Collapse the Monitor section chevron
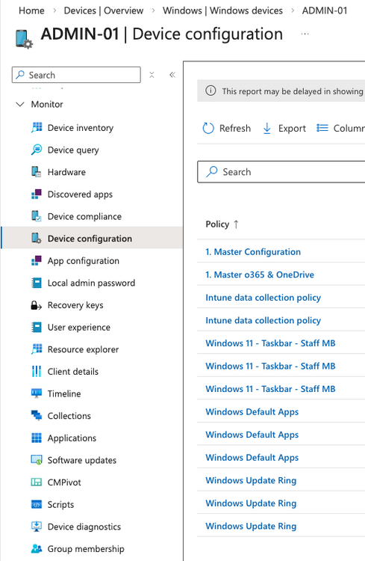Image resolution: width=365 pixels, height=561 pixels. 20,104
